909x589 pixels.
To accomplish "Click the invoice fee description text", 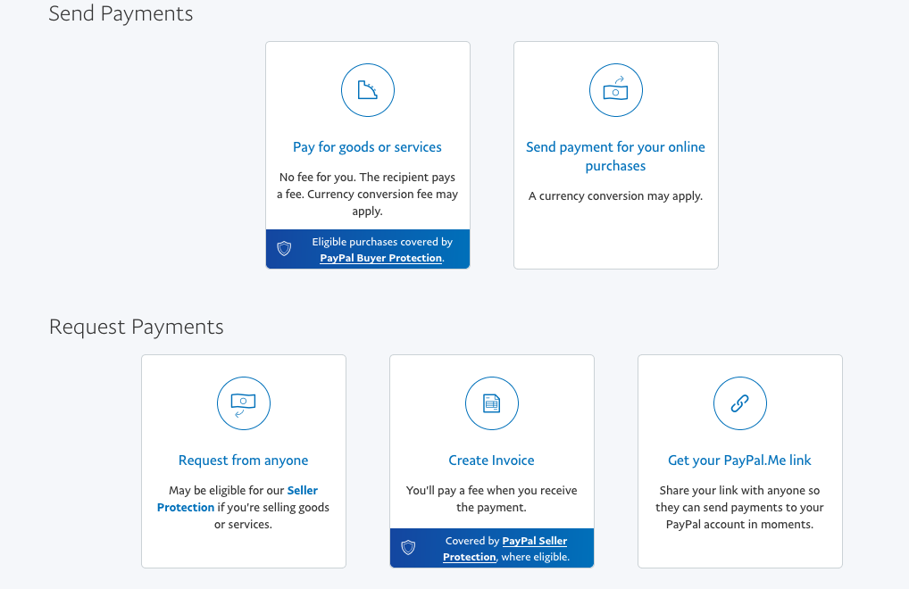I will (x=491, y=499).
